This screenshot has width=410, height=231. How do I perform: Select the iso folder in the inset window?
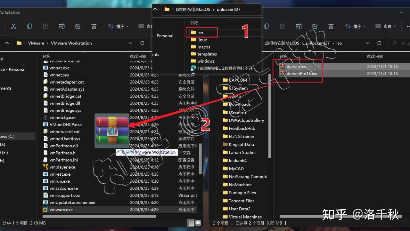(200, 33)
